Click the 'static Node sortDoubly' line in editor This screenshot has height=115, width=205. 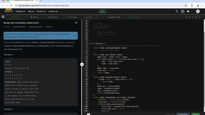pos(111,48)
